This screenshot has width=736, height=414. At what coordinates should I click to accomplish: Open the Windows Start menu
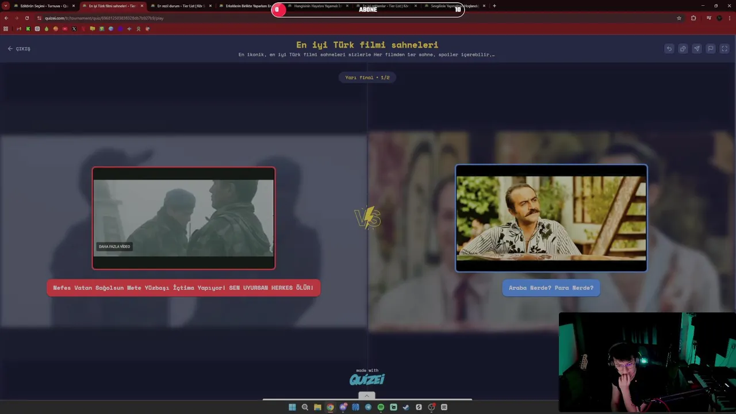coord(292,407)
